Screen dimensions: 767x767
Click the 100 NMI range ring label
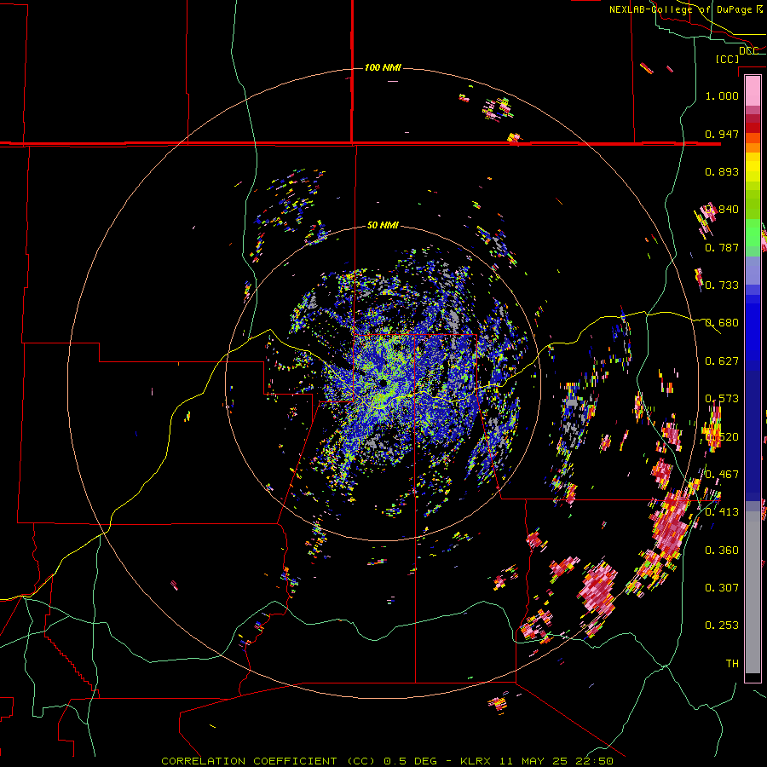click(383, 67)
